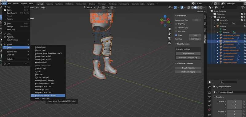Viewport: 246px width, 117px height.
Task: Click the Scene Collection icon in outliner
Action: [x=212, y=11]
